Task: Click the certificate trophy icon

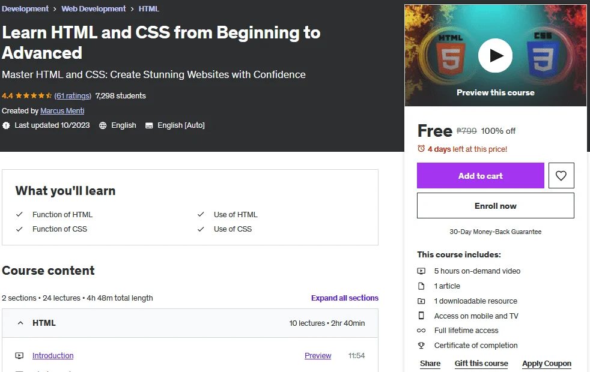Action: (x=421, y=346)
